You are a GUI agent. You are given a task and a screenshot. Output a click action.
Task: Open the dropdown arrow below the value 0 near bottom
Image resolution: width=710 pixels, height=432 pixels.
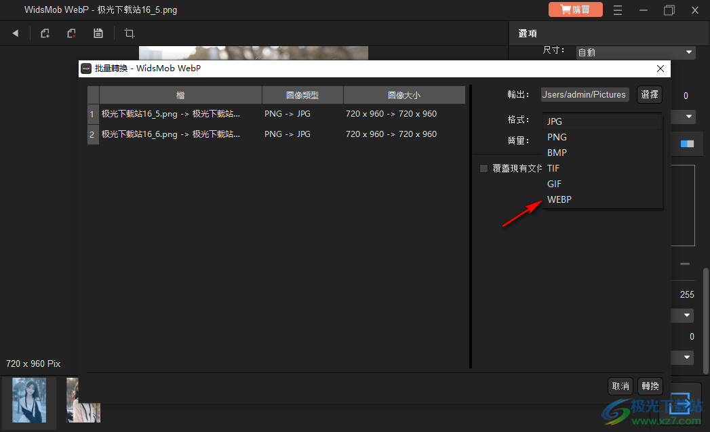(x=686, y=357)
